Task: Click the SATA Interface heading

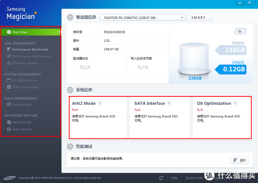Action: tap(150, 103)
